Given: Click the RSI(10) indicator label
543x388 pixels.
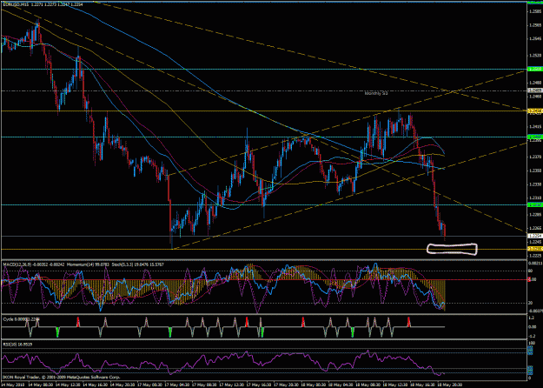Looking at the screenshot, I should pos(19,345).
